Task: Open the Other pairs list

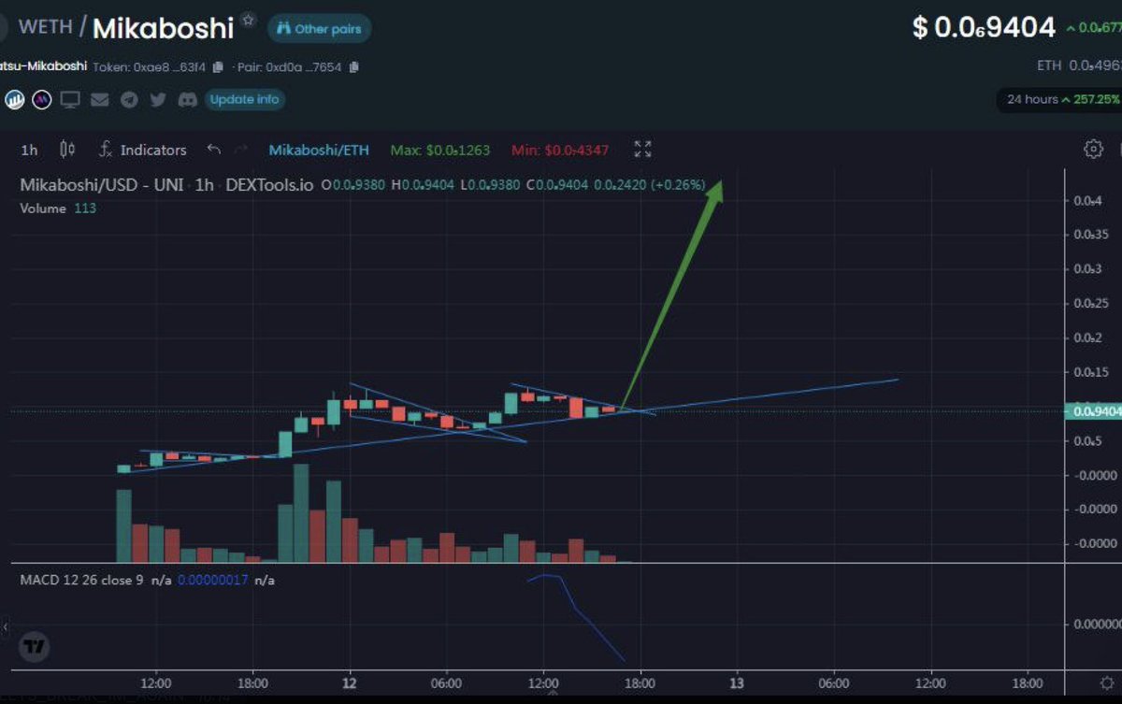Action: [319, 29]
